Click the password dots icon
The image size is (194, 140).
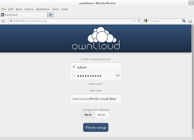(x=74, y=75)
